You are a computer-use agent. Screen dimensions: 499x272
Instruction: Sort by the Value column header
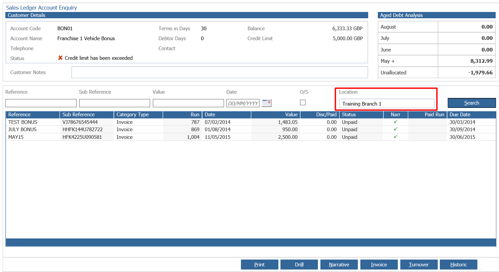(276, 115)
